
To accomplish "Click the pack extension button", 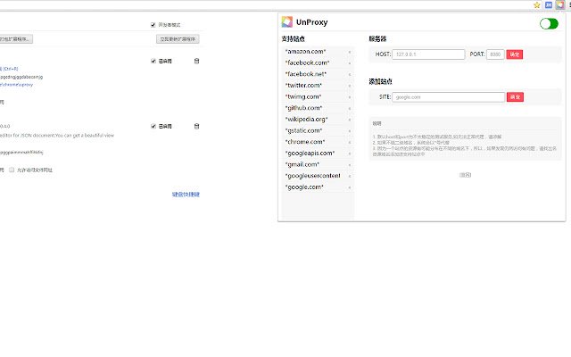I will pos(16,39).
